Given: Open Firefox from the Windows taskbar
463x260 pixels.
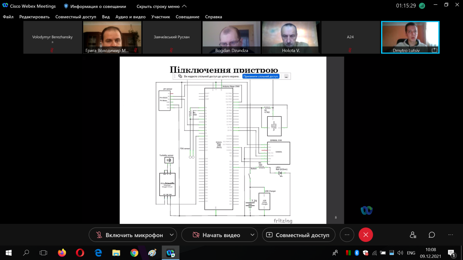Looking at the screenshot, I should (62, 253).
